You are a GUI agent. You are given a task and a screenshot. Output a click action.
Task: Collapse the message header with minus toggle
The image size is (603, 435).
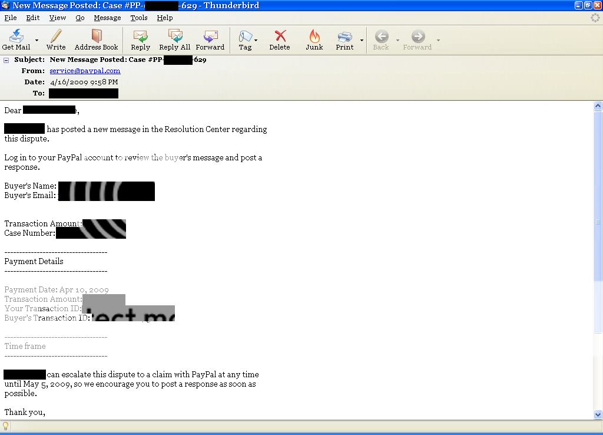(6, 60)
